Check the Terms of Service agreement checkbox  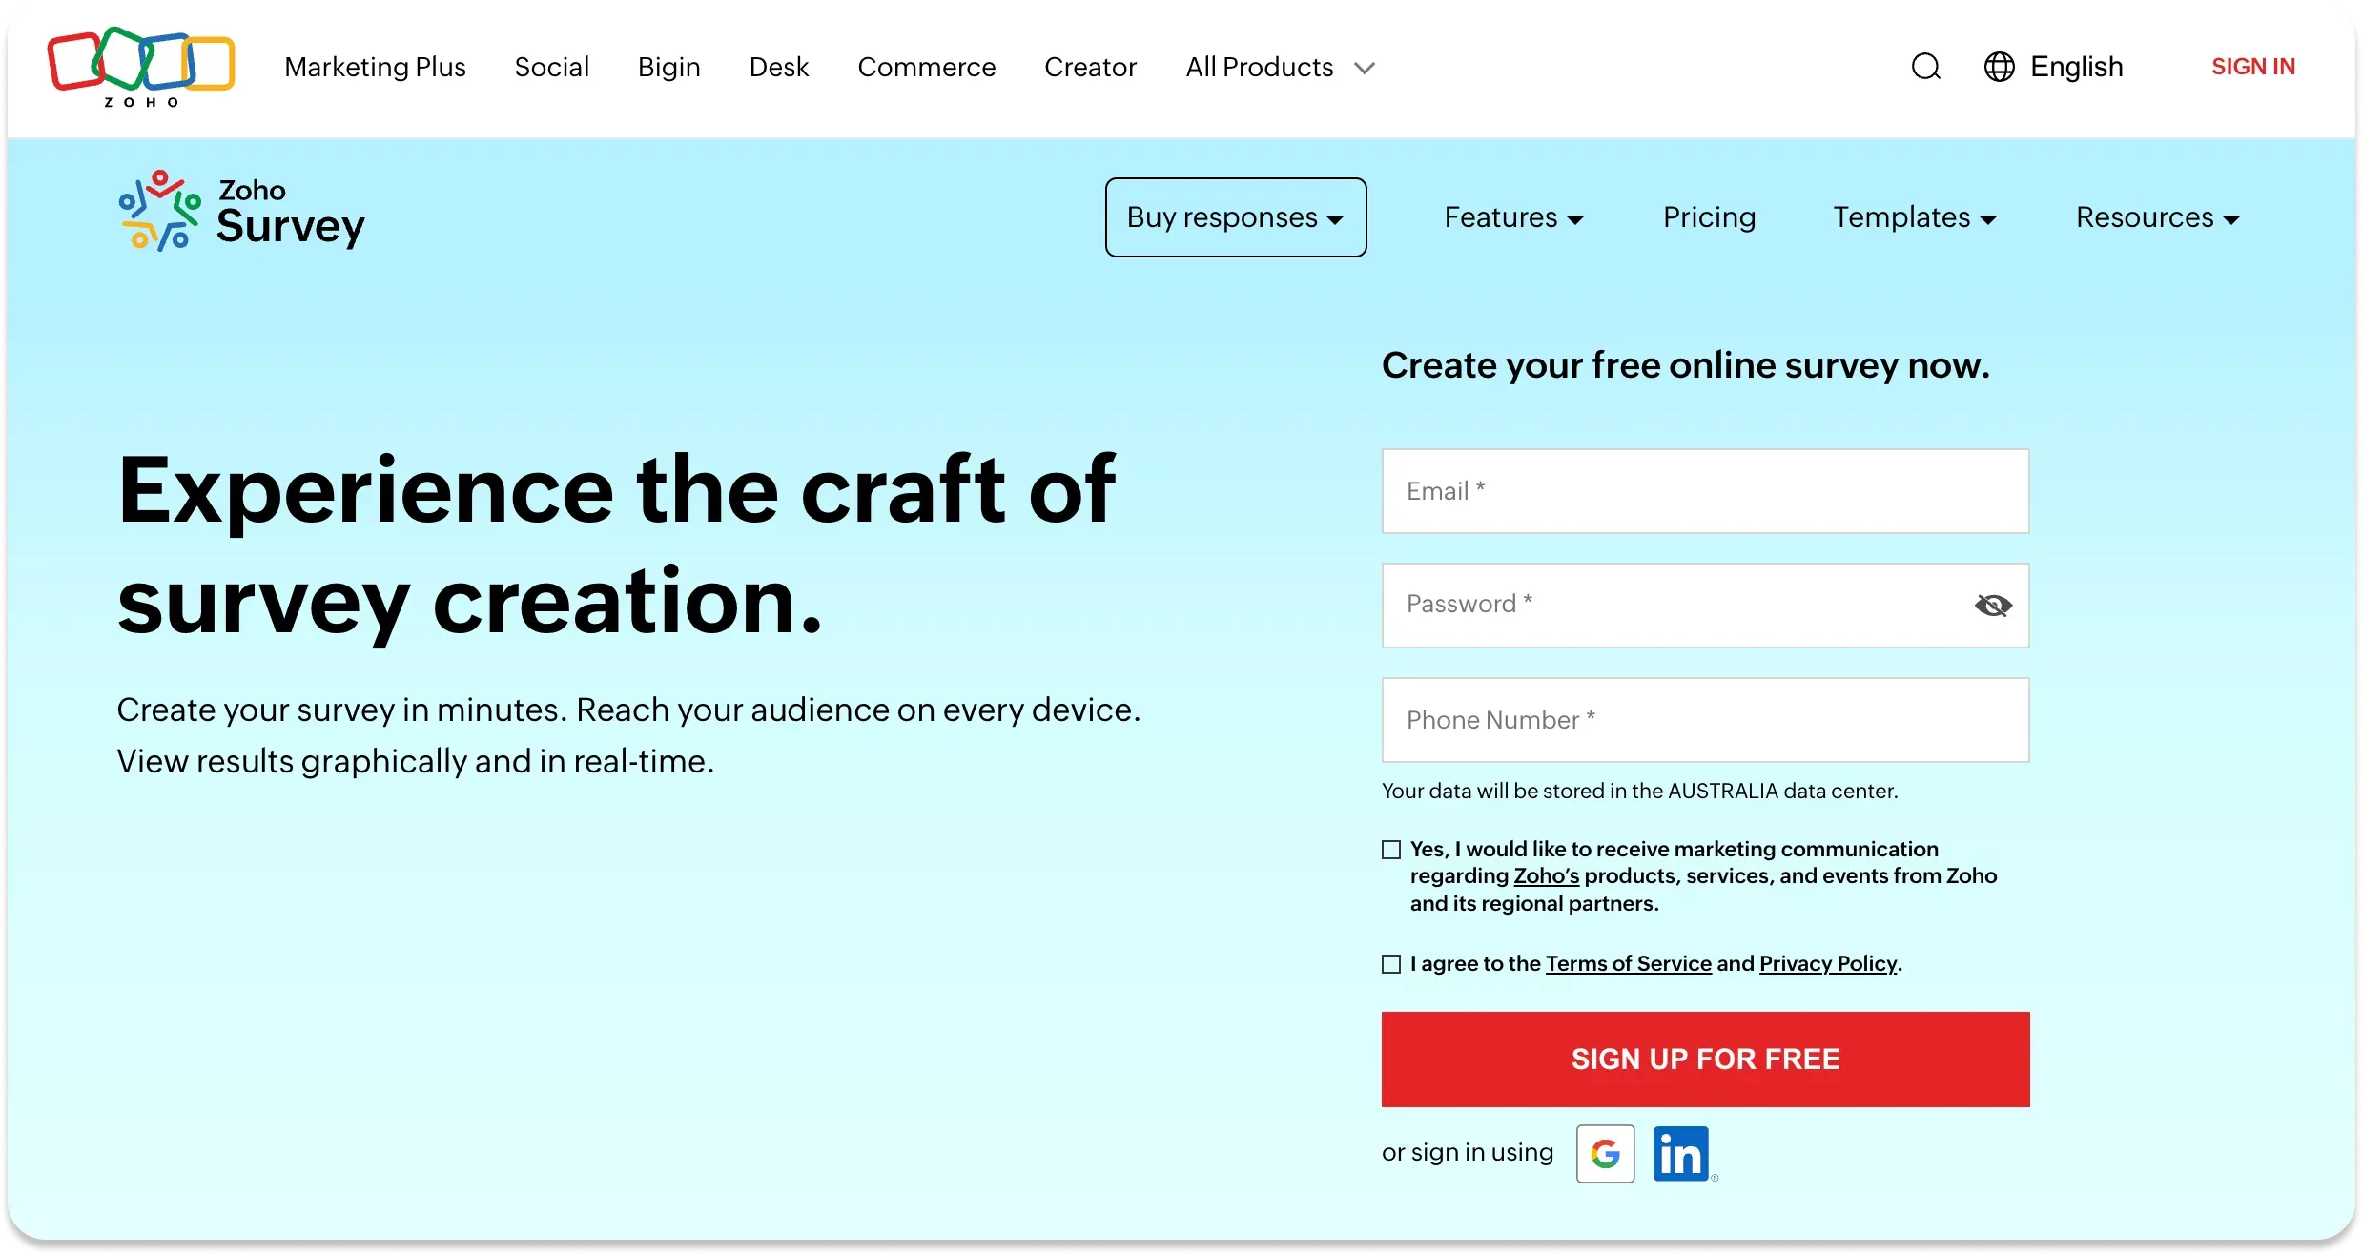pyautogui.click(x=1389, y=964)
